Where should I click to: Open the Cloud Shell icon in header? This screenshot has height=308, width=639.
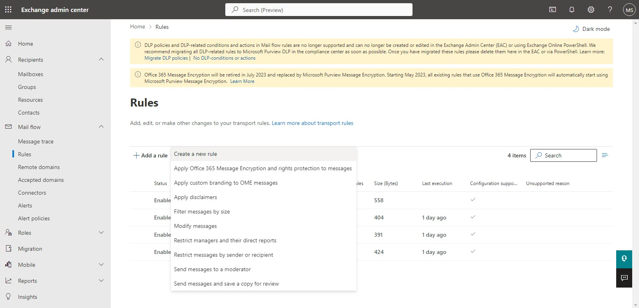click(x=553, y=10)
